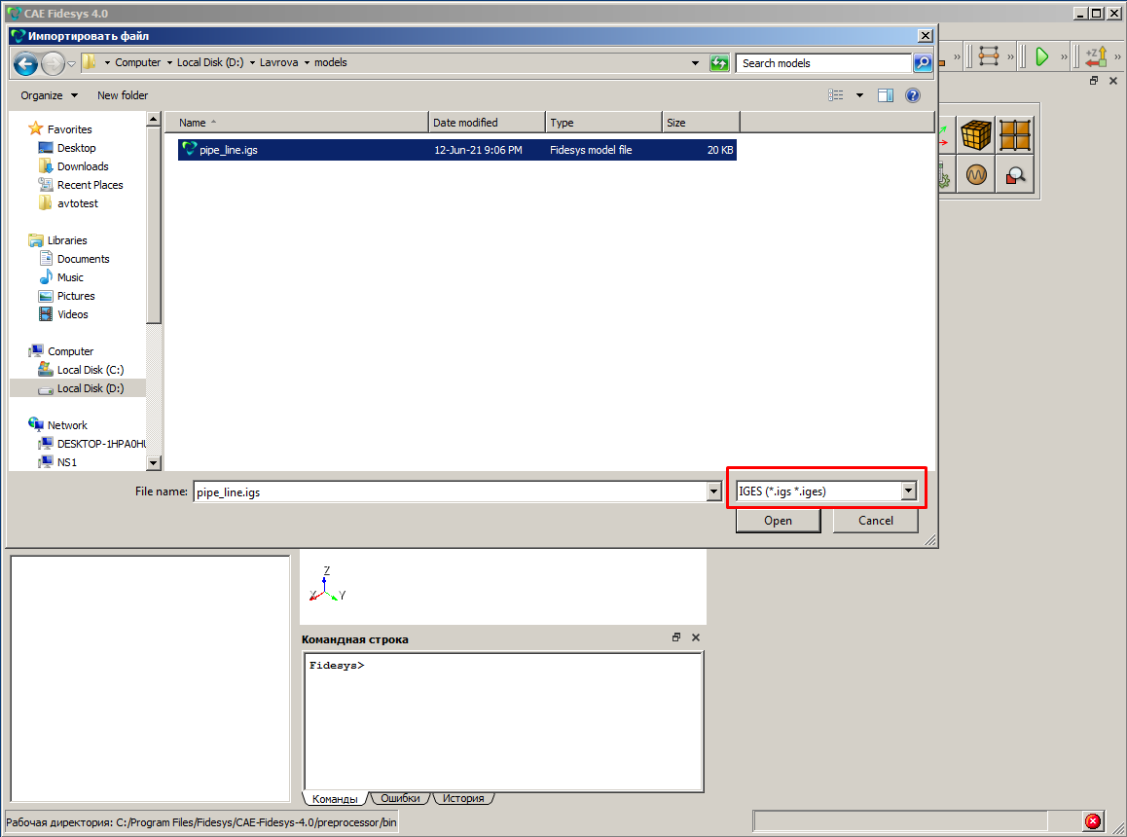
Task: Open the file type IGES dropdown
Action: (908, 491)
